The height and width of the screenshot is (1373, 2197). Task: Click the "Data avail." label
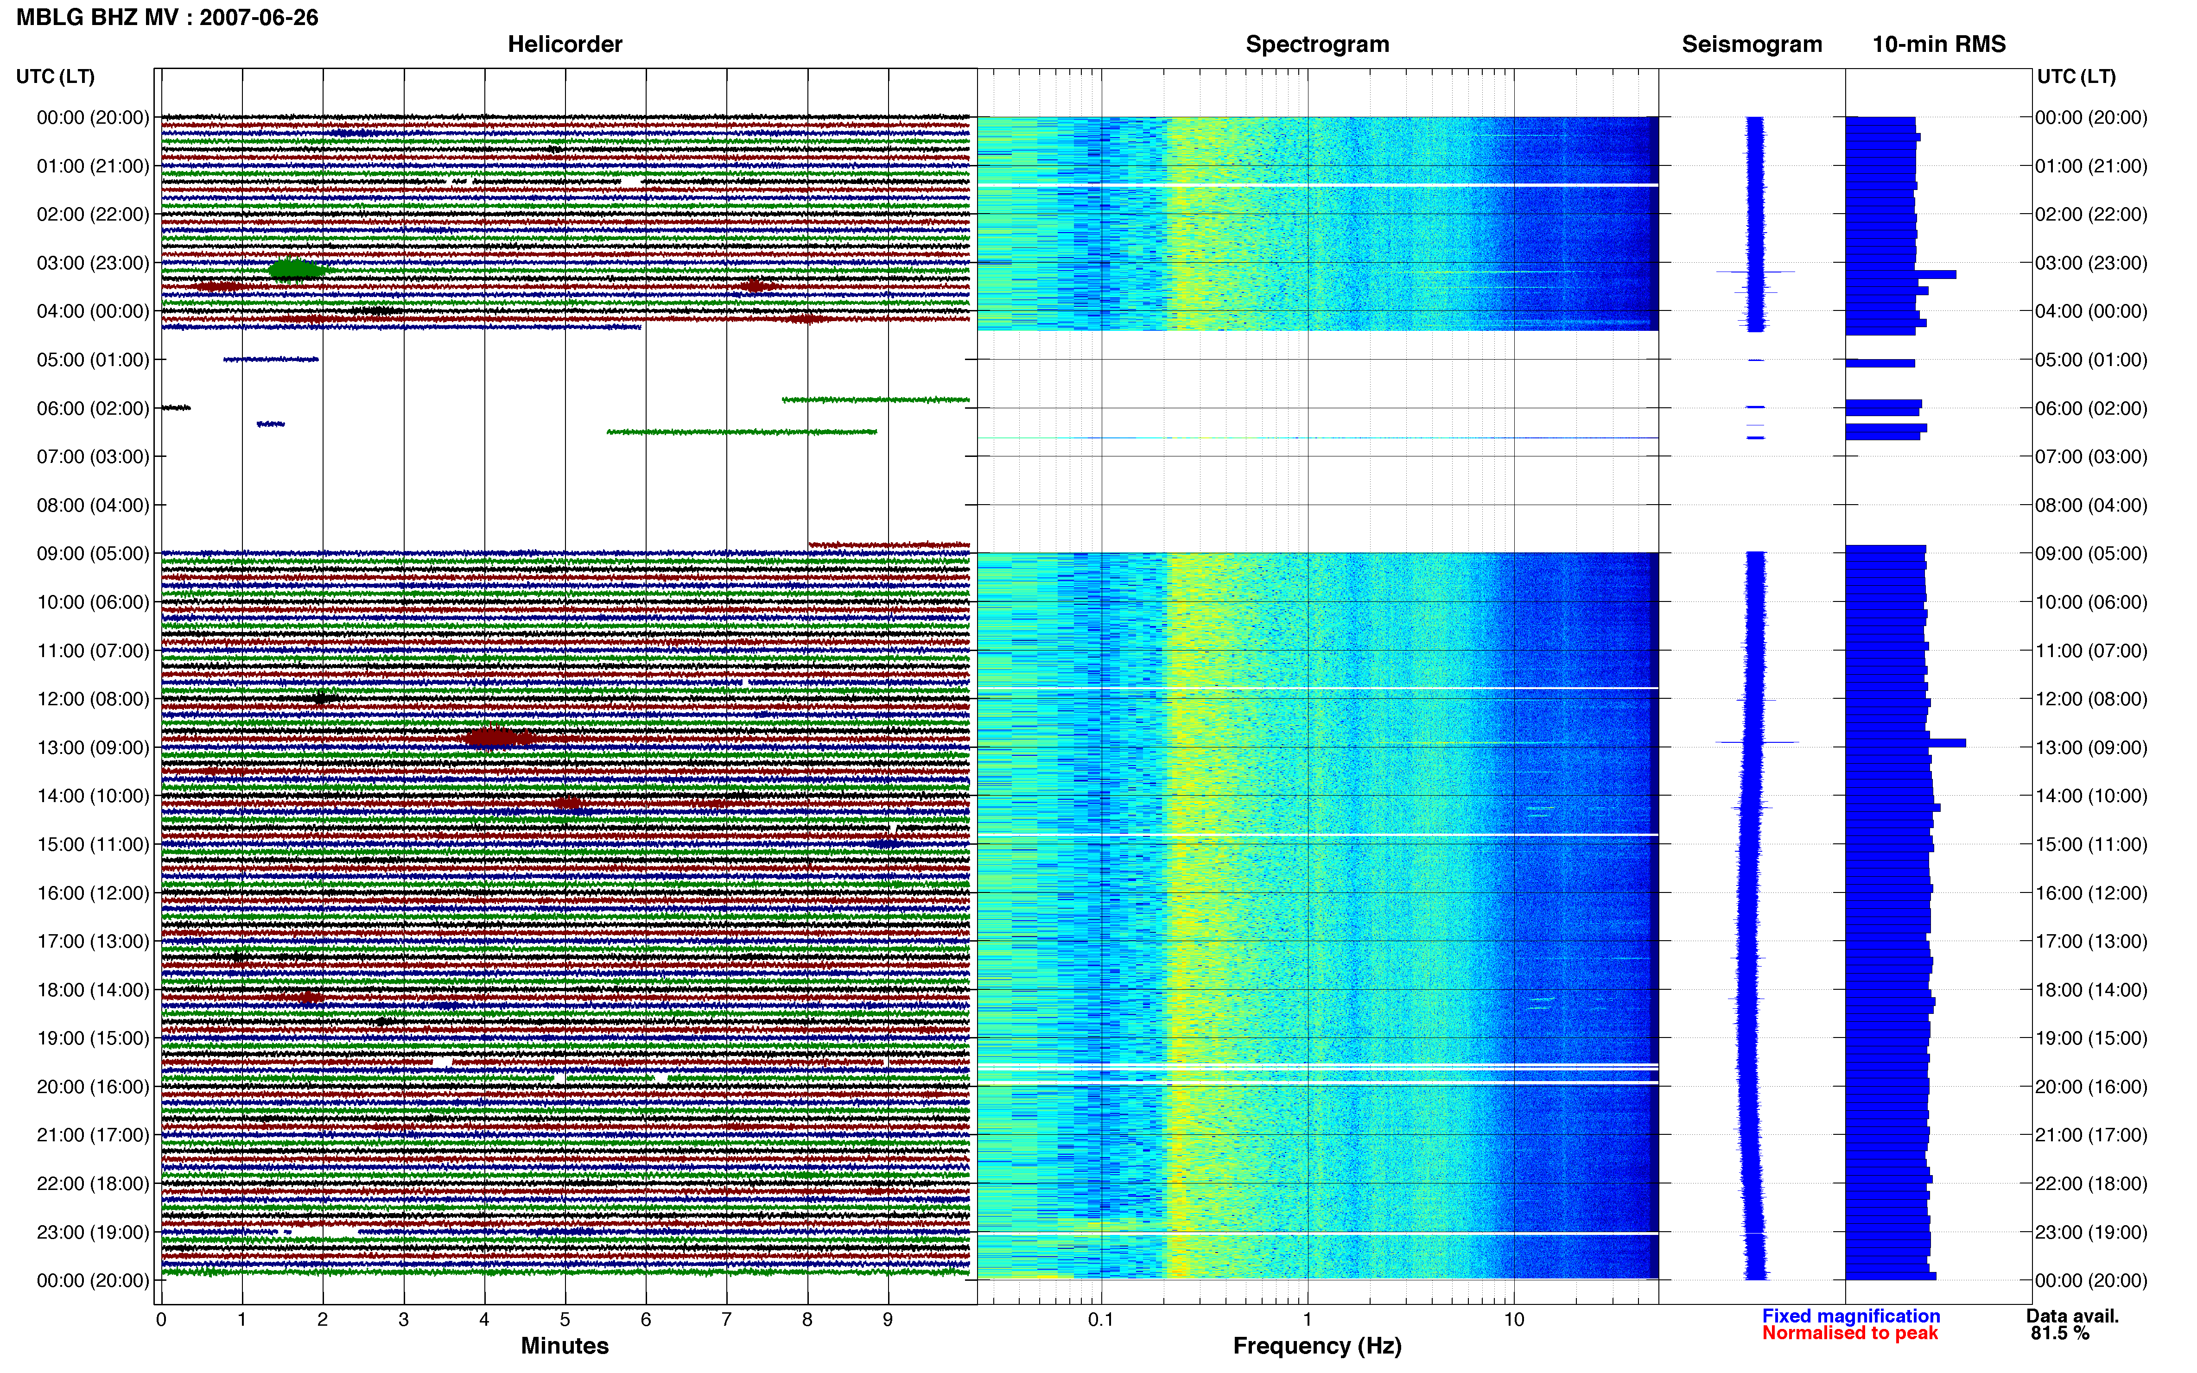(x=2073, y=1316)
